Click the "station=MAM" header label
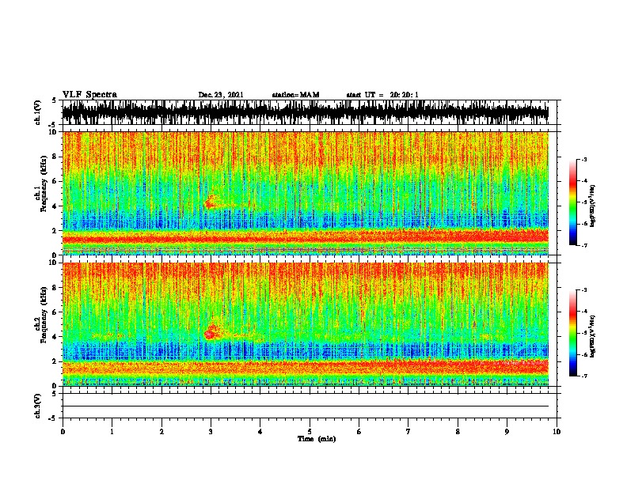627x484 pixels. tap(295, 95)
